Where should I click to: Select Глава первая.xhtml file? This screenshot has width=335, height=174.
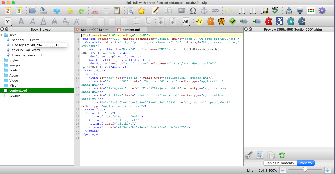27,55
